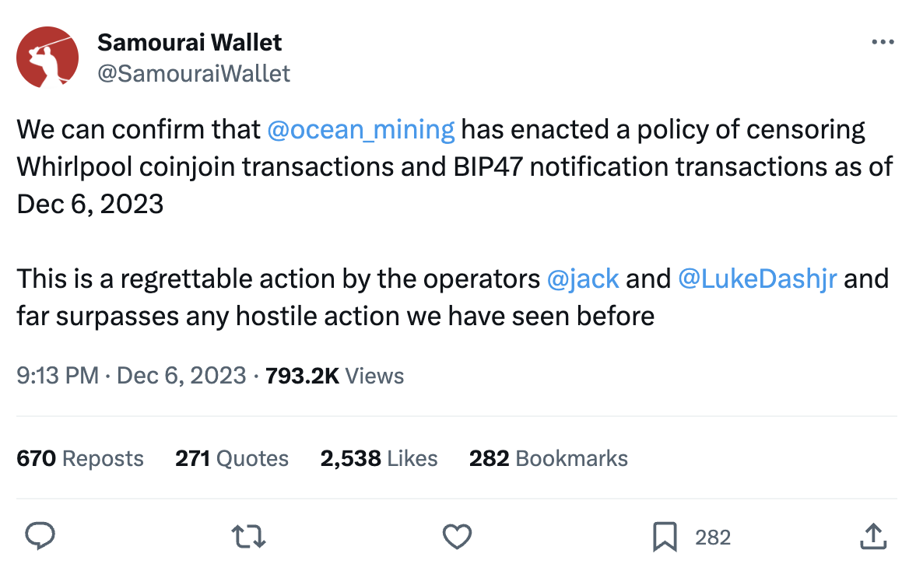The width and height of the screenshot is (909, 571).
Task: Click the Samourai Wallet profile avatar
Action: coord(47,57)
